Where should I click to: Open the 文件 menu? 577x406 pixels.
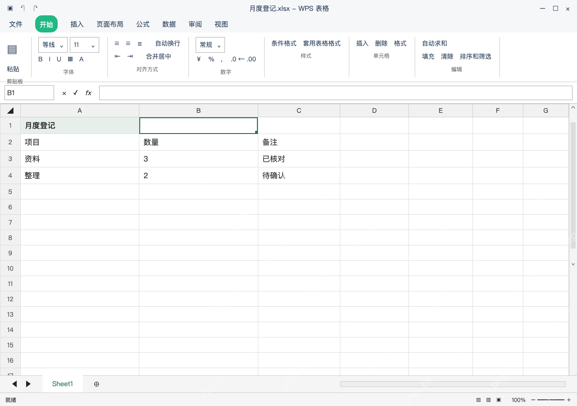(x=16, y=24)
